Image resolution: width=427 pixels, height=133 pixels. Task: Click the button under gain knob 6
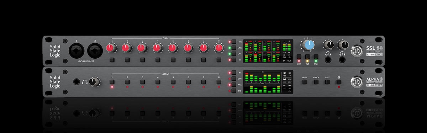point(188,59)
